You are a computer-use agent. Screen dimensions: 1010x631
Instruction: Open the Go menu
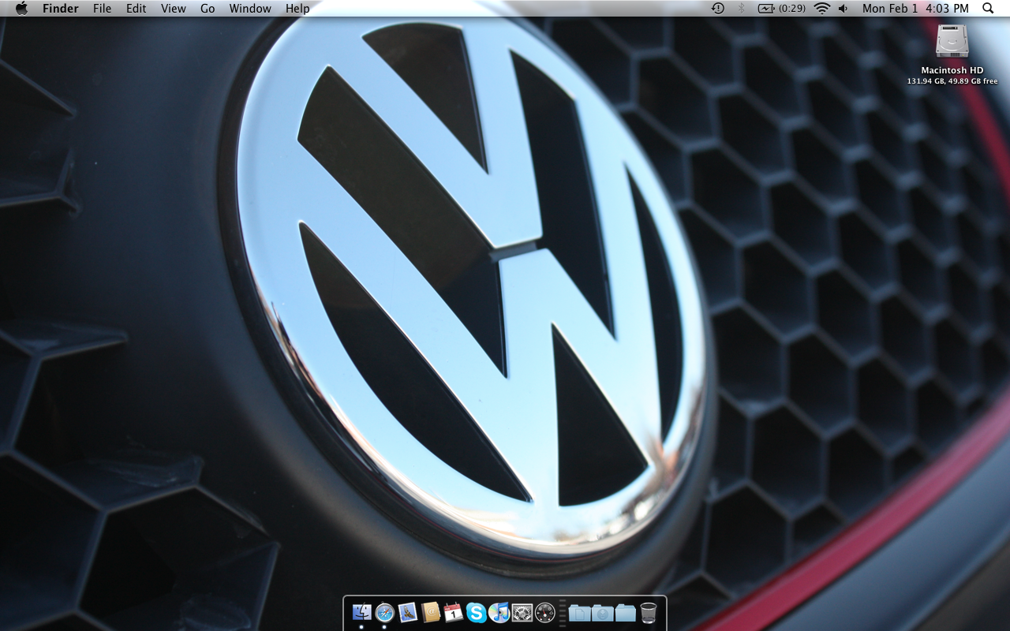[x=208, y=9]
